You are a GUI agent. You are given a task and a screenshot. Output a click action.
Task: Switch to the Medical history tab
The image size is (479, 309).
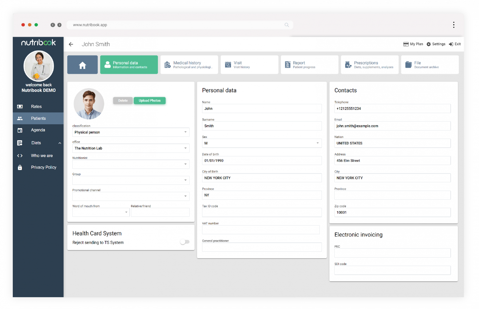189,65
